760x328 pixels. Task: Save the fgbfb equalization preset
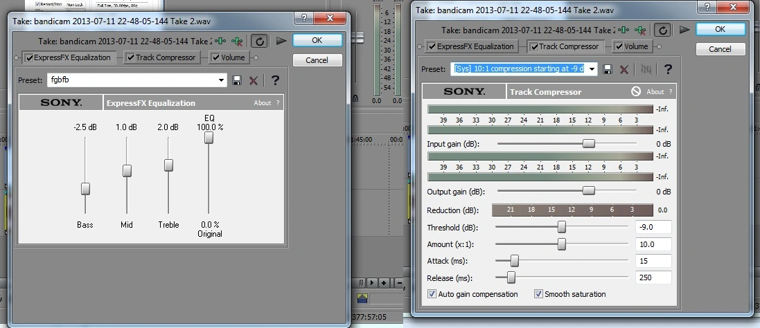[x=238, y=80]
